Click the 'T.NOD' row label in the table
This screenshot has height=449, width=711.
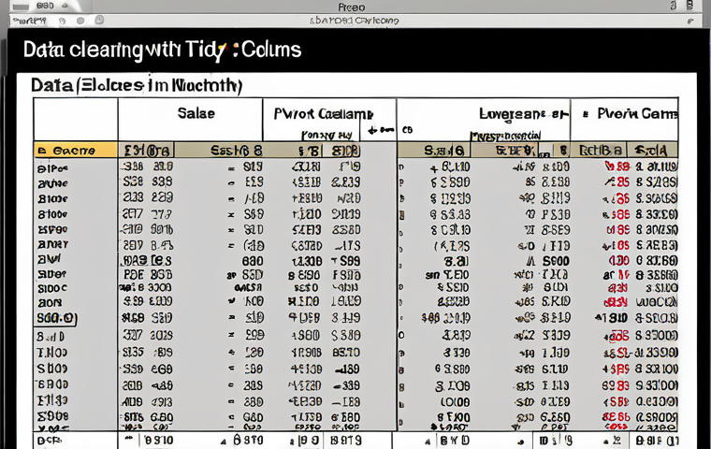52,353
